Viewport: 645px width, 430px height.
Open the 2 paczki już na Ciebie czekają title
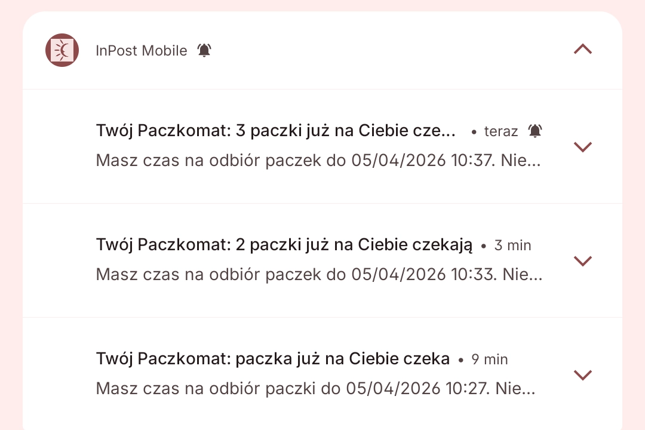pyautogui.click(x=284, y=245)
